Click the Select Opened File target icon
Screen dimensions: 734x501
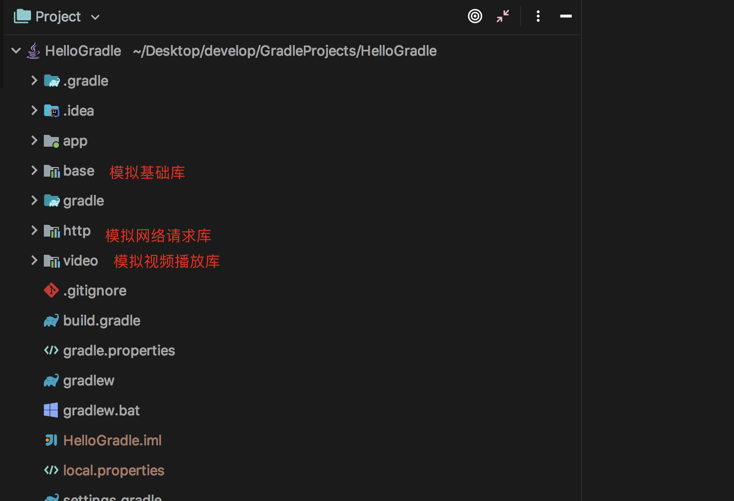475,16
